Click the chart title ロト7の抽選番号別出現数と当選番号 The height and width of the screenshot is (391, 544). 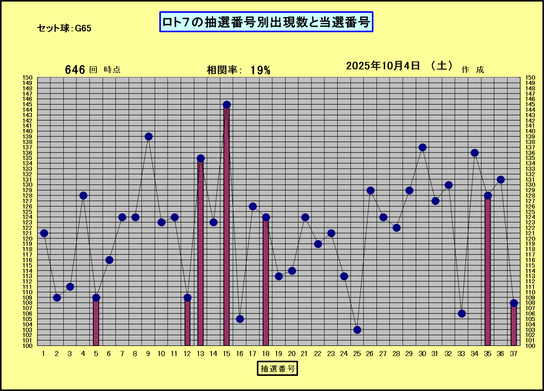(x=266, y=22)
